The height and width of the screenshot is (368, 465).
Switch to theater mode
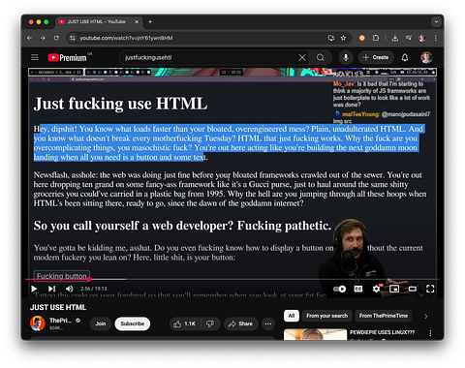pos(413,289)
